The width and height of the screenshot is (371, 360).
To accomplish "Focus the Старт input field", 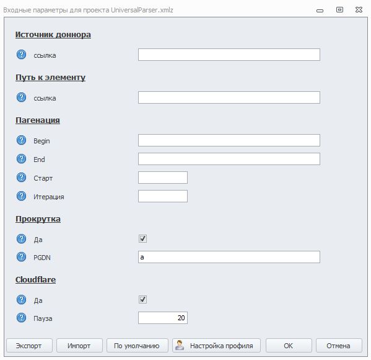I will 163,178.
